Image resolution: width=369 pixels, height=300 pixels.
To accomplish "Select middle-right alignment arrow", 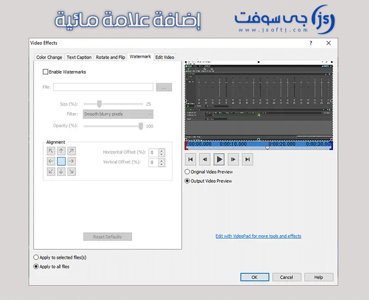I will [x=72, y=161].
